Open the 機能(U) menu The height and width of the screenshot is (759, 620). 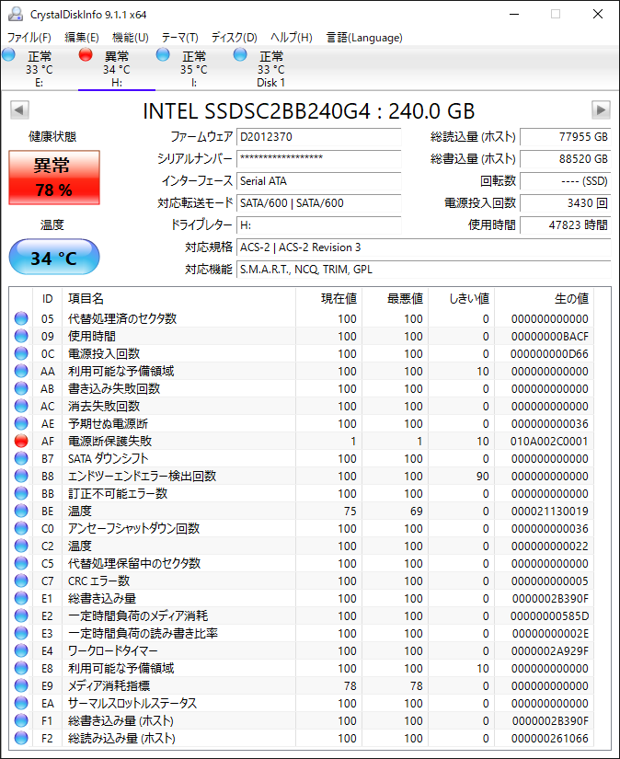coord(130,38)
